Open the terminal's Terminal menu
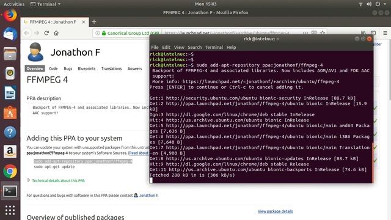The height and width of the screenshot is (220, 391). (x=214, y=47)
